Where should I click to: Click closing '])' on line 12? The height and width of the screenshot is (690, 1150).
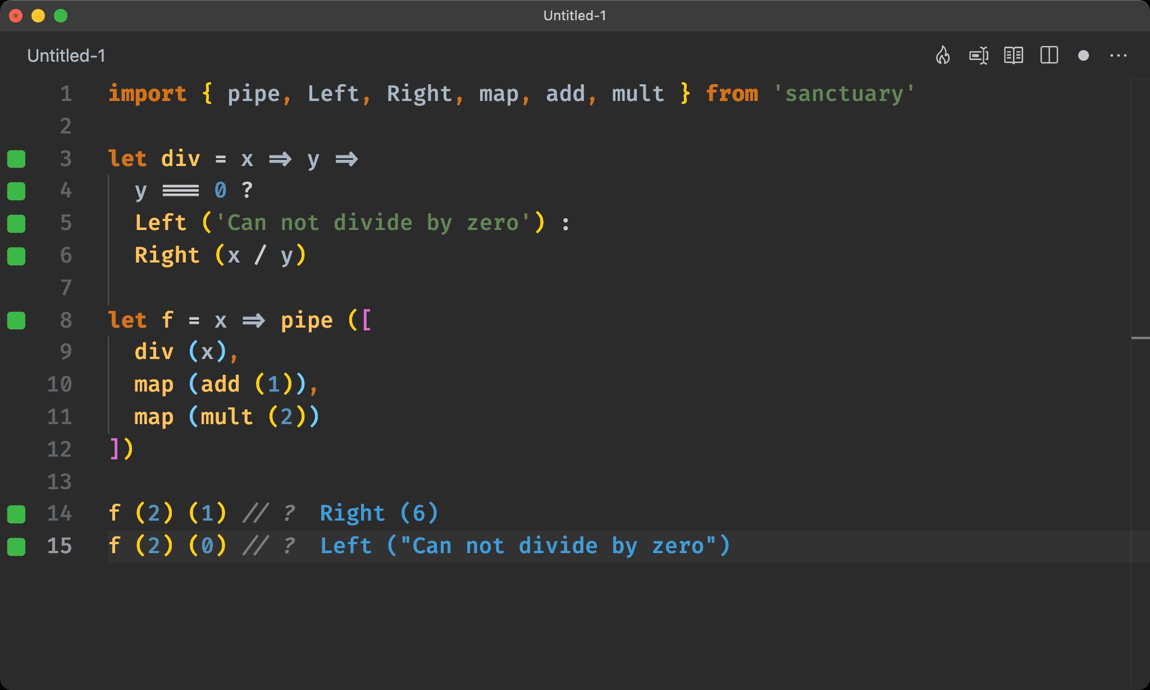click(121, 449)
